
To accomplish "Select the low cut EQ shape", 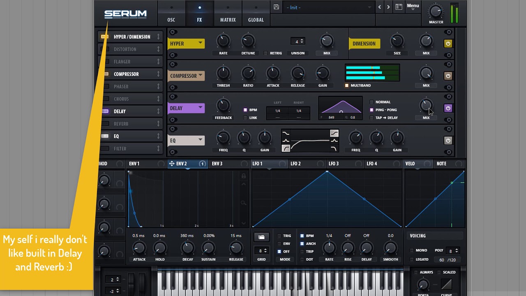I will point(286,148).
